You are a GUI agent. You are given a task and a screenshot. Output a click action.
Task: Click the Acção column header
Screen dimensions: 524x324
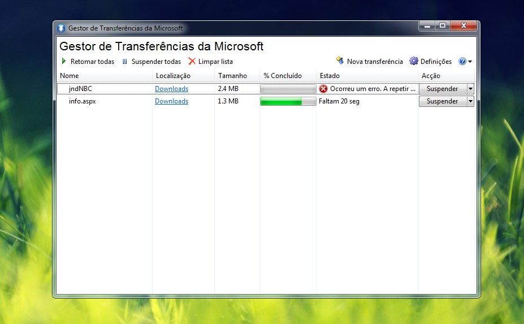pyautogui.click(x=446, y=76)
